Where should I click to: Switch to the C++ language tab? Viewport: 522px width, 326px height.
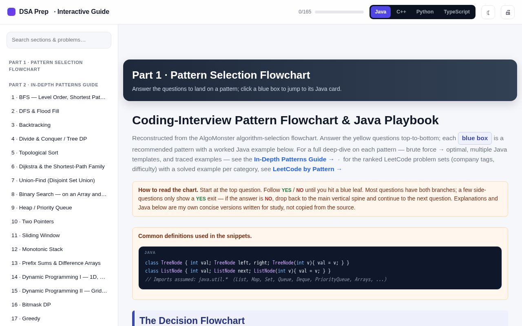(x=401, y=12)
